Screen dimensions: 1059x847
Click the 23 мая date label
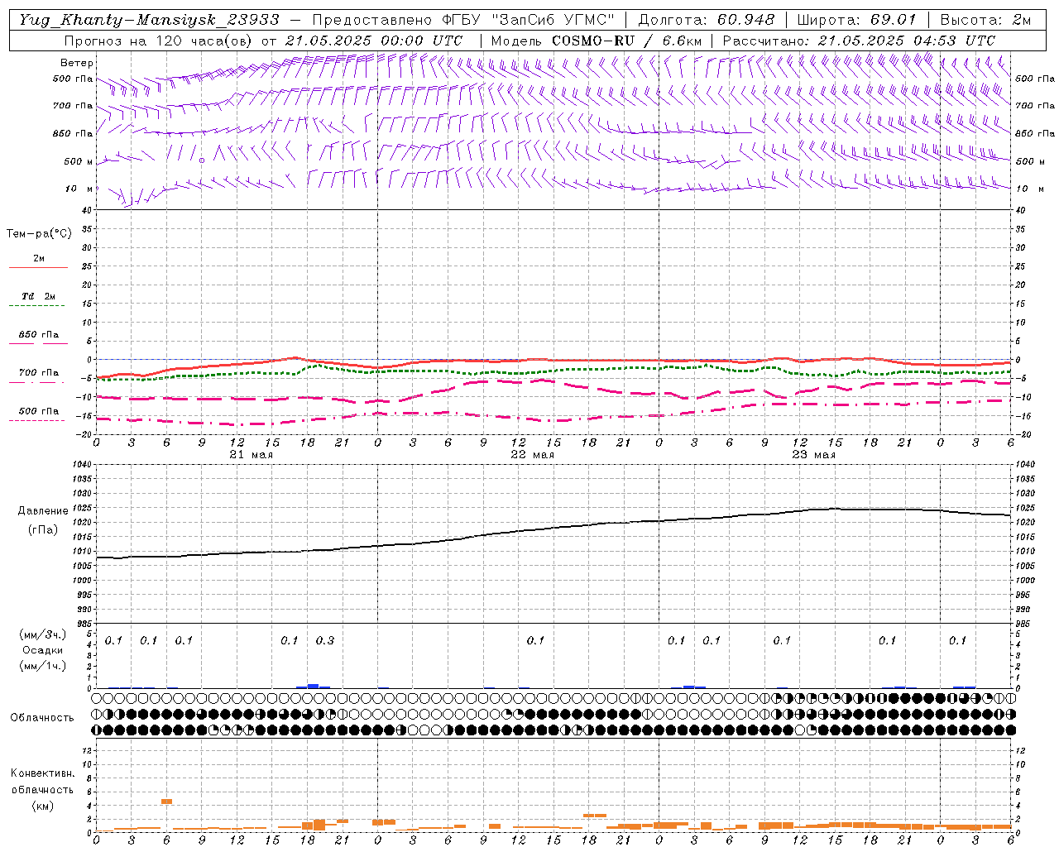click(814, 455)
